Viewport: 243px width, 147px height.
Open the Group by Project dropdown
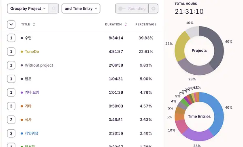pyautogui.click(x=28, y=8)
